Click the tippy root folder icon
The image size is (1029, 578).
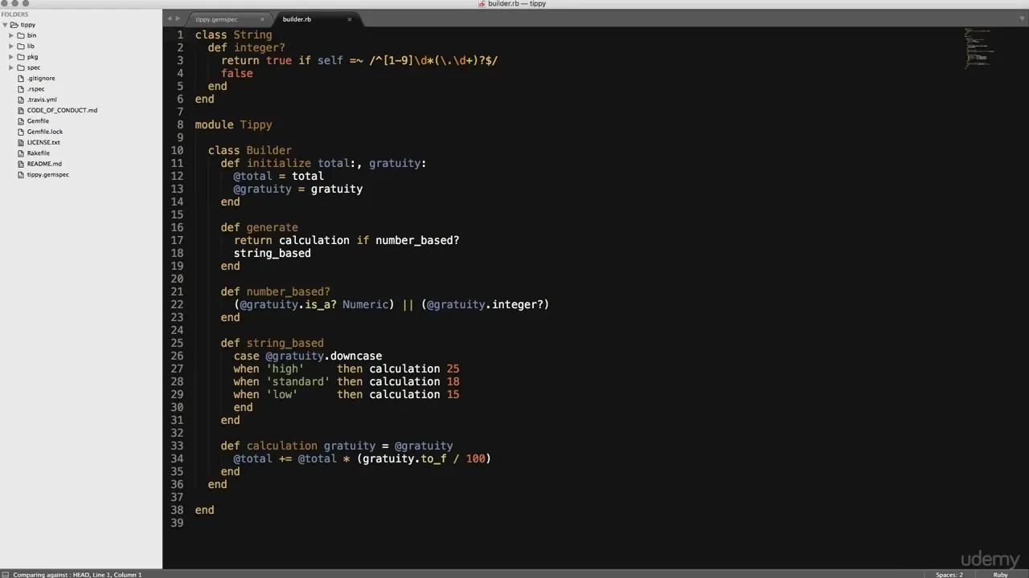(x=14, y=25)
